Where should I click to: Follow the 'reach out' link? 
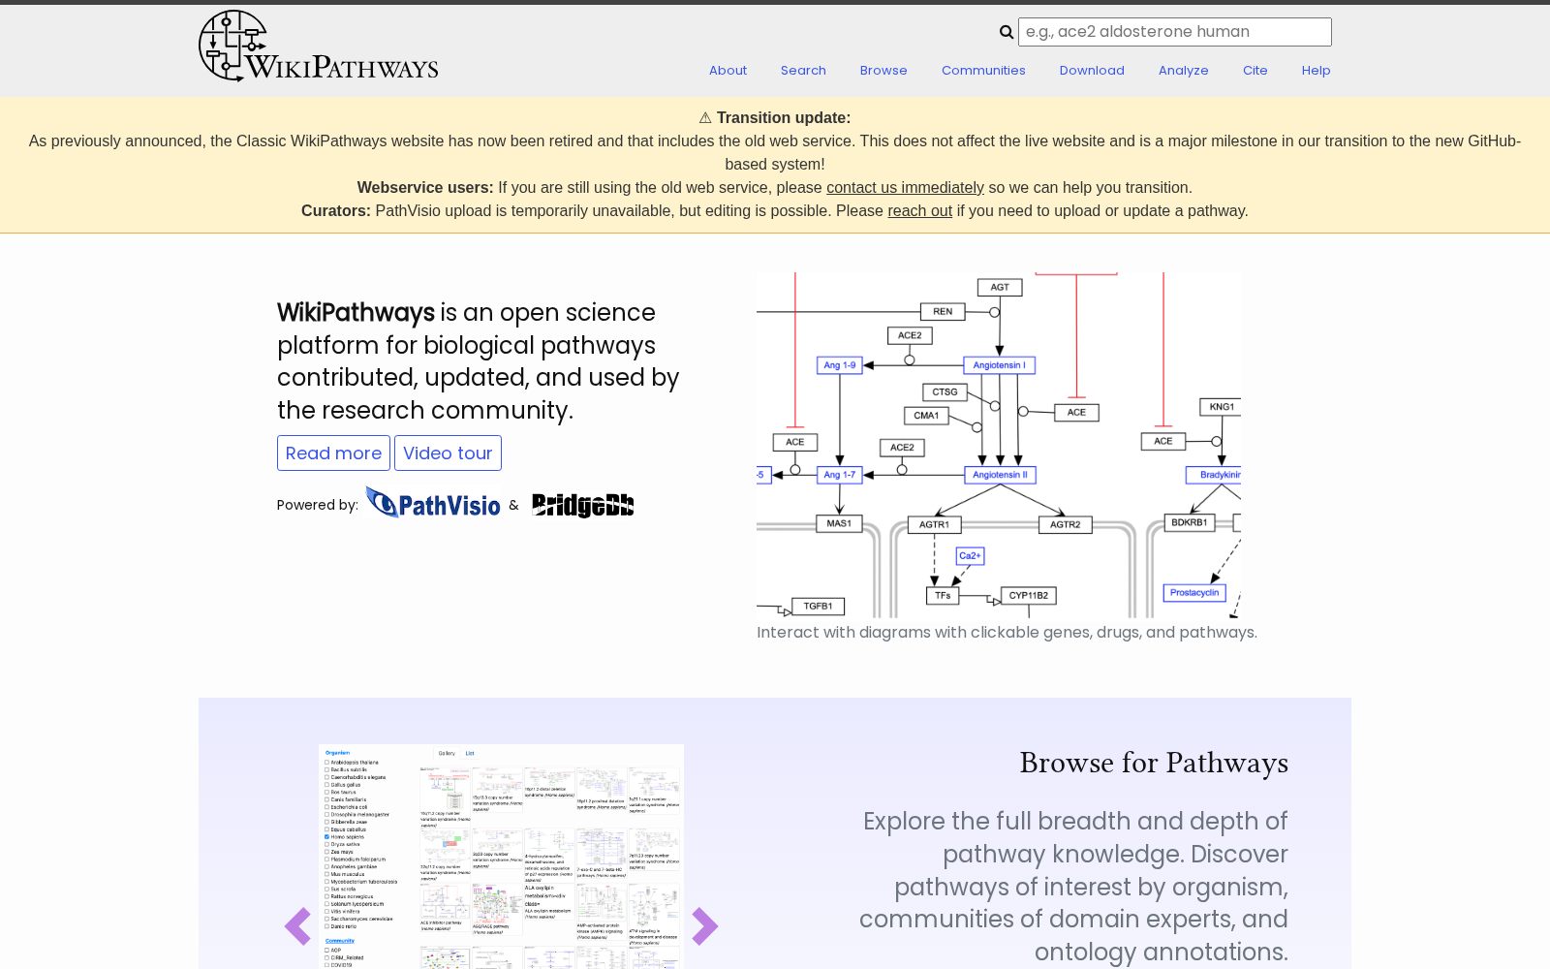(x=919, y=210)
